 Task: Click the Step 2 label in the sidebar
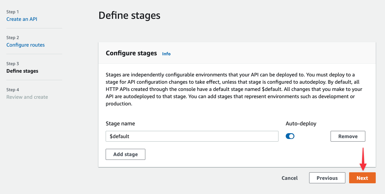tap(13, 38)
